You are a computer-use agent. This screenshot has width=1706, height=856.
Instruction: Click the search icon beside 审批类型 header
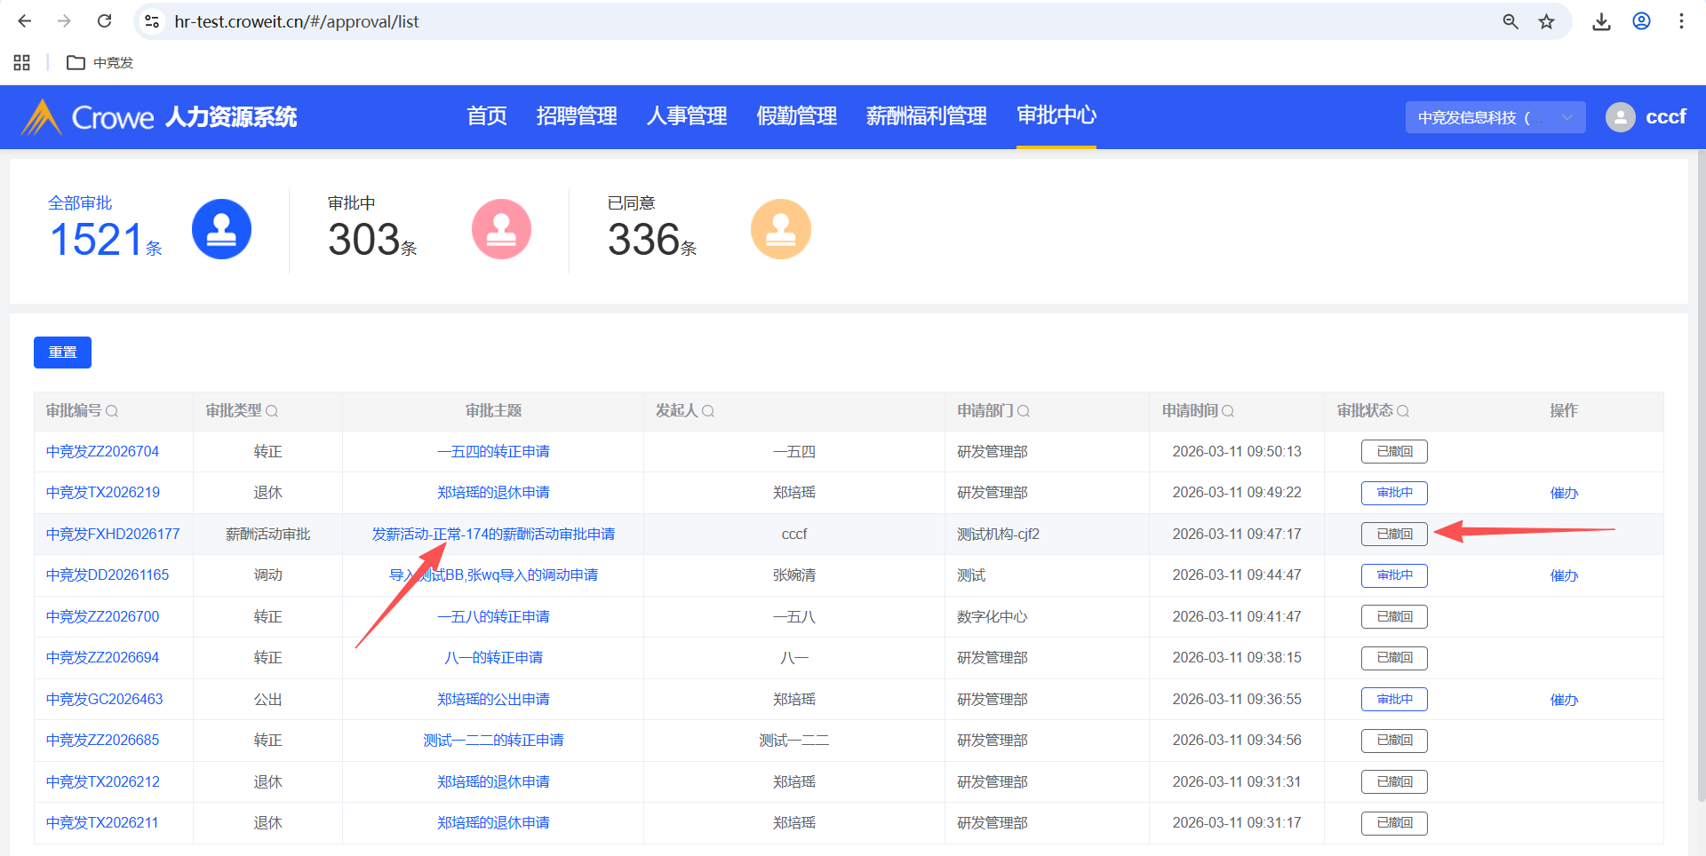pos(272,411)
